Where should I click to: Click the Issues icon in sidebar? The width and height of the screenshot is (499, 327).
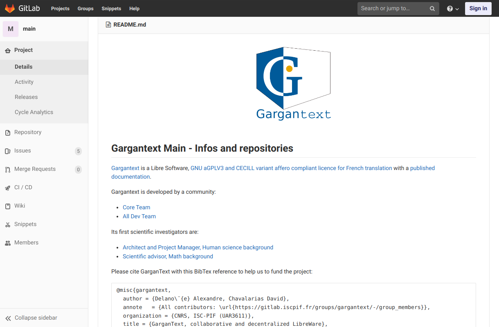coord(7,151)
